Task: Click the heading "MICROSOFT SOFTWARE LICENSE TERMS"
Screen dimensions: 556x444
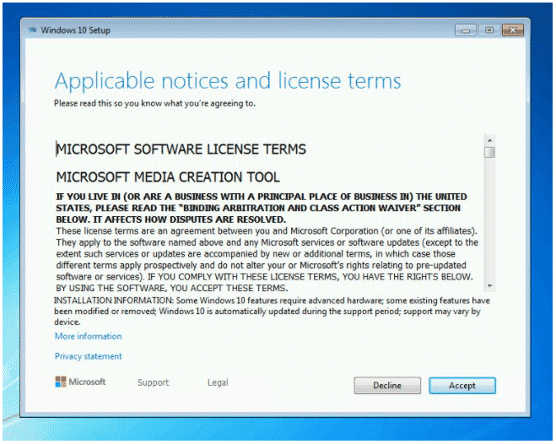Action: 181,149
